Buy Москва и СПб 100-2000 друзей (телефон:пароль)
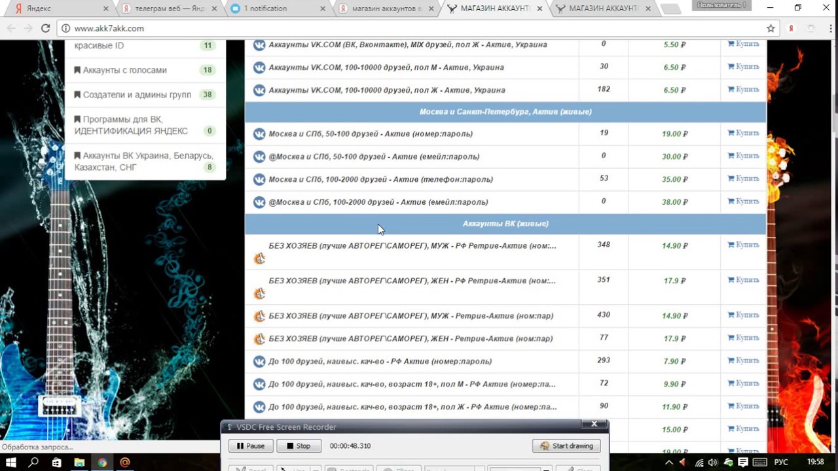This screenshot has height=471, width=838. tap(743, 179)
